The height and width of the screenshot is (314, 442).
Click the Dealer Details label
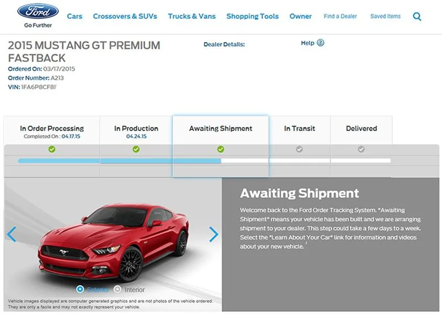[x=224, y=44]
